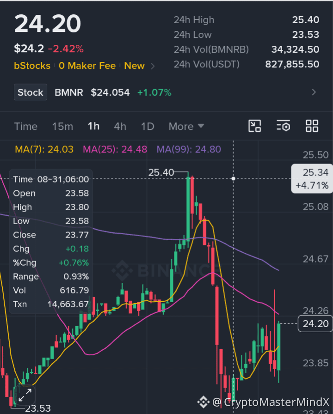Image resolution: width=333 pixels, height=414 pixels.
Task: Tap the Close 23.77 tooltip row
Action: (x=51, y=235)
